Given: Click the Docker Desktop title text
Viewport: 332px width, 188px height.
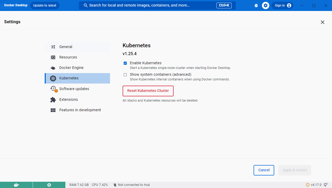Looking at the screenshot, I should click(x=16, y=5).
